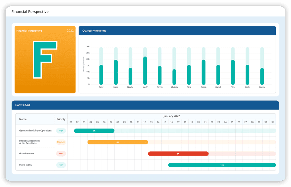Click the Medium priority badge

(x=61, y=142)
